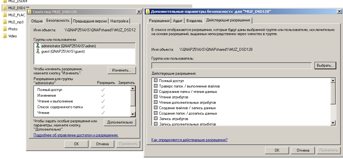
Task: Open the Аудит tab
Action: [178, 21]
